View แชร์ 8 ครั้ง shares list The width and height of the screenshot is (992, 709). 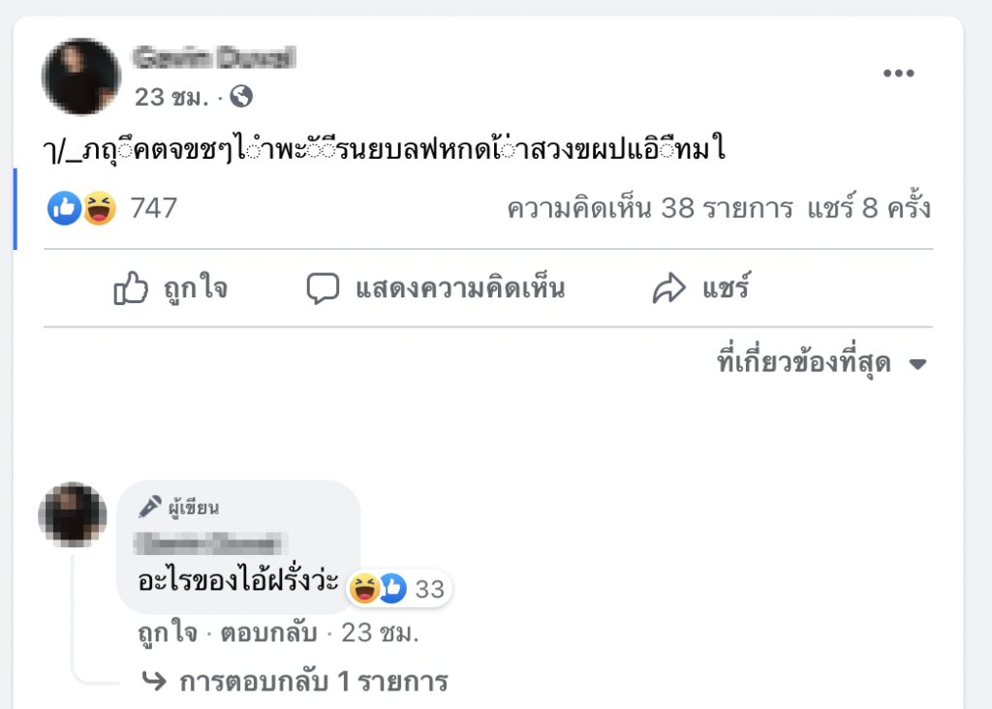(869, 207)
